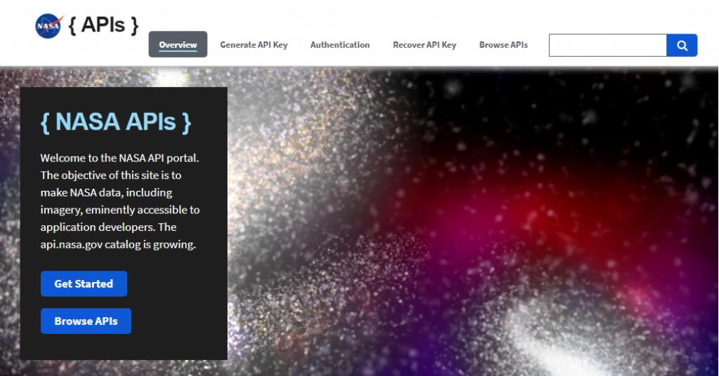Click the { APIs } site title
Screen dimensions: 719x376
(x=104, y=25)
